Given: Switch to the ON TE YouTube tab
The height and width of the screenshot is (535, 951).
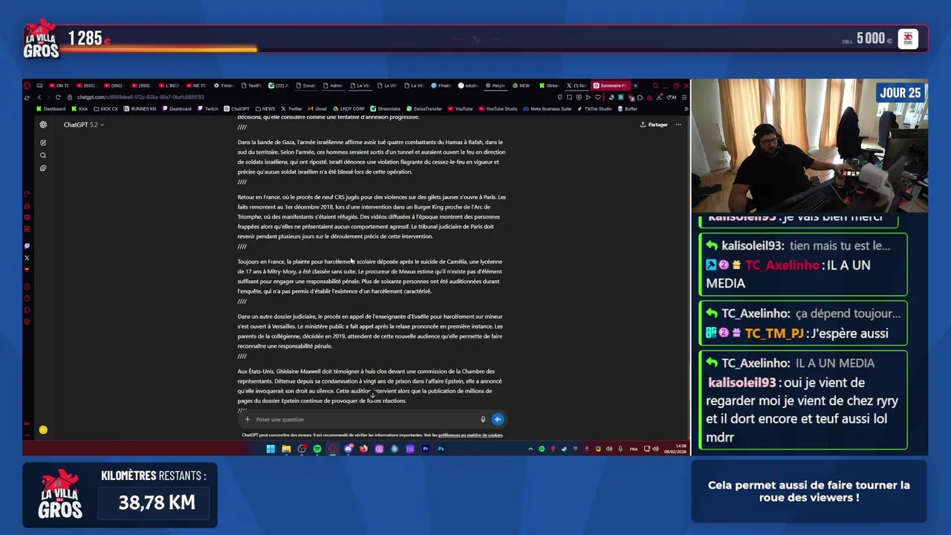Looking at the screenshot, I should point(59,85).
